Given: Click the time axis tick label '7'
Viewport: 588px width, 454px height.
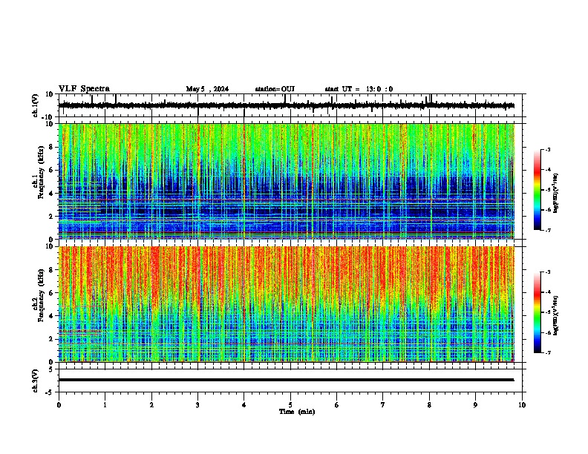Looking at the screenshot, I should [x=383, y=405].
